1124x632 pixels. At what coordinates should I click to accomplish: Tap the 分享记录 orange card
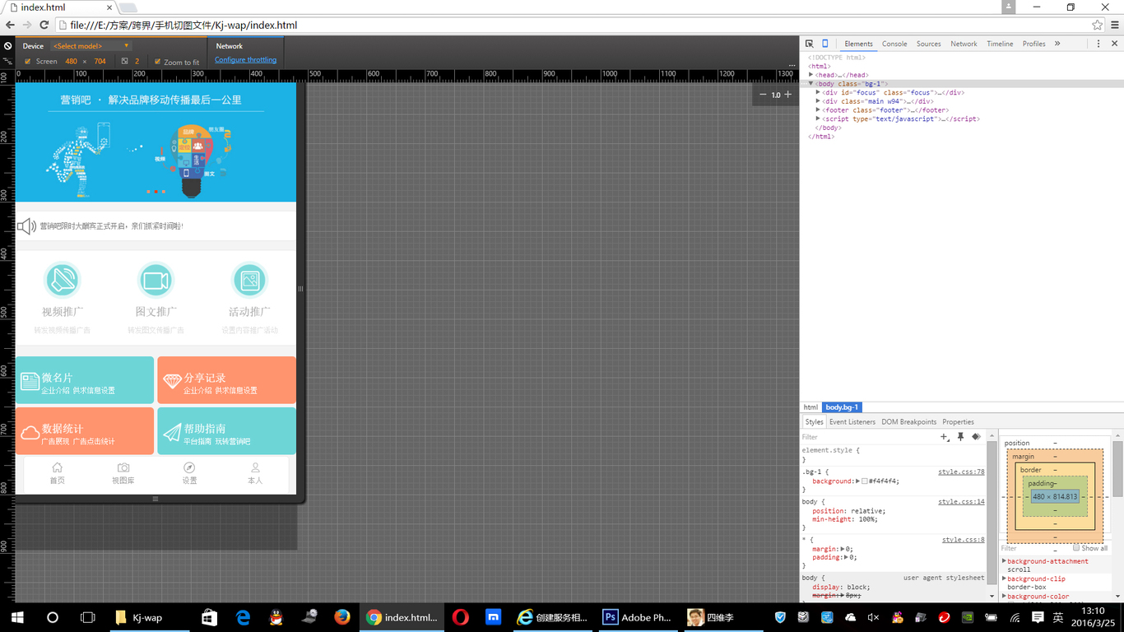(227, 380)
